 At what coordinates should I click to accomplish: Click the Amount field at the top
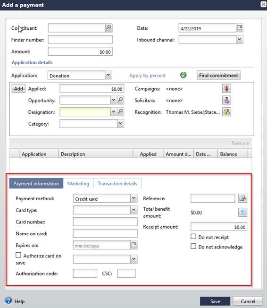click(x=80, y=51)
